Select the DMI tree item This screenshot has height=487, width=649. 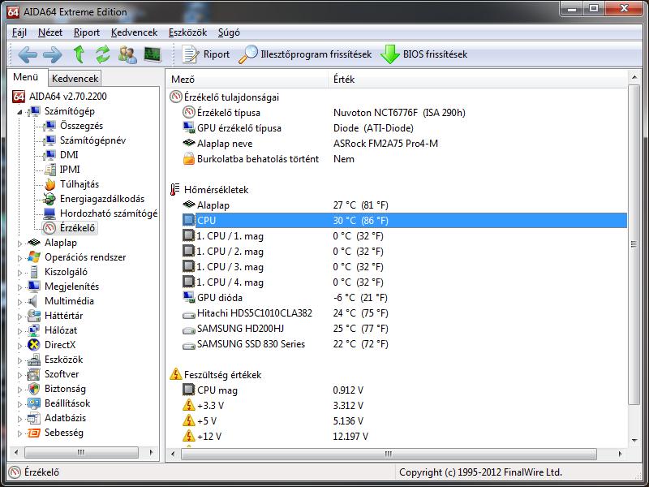(69, 154)
